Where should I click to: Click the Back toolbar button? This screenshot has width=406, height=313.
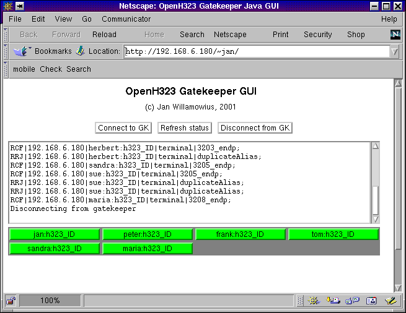tap(29, 35)
